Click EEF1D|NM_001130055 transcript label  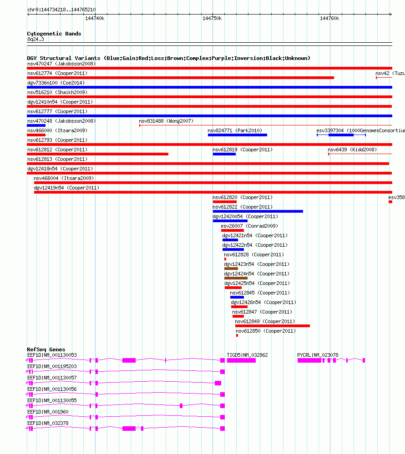[52, 401]
